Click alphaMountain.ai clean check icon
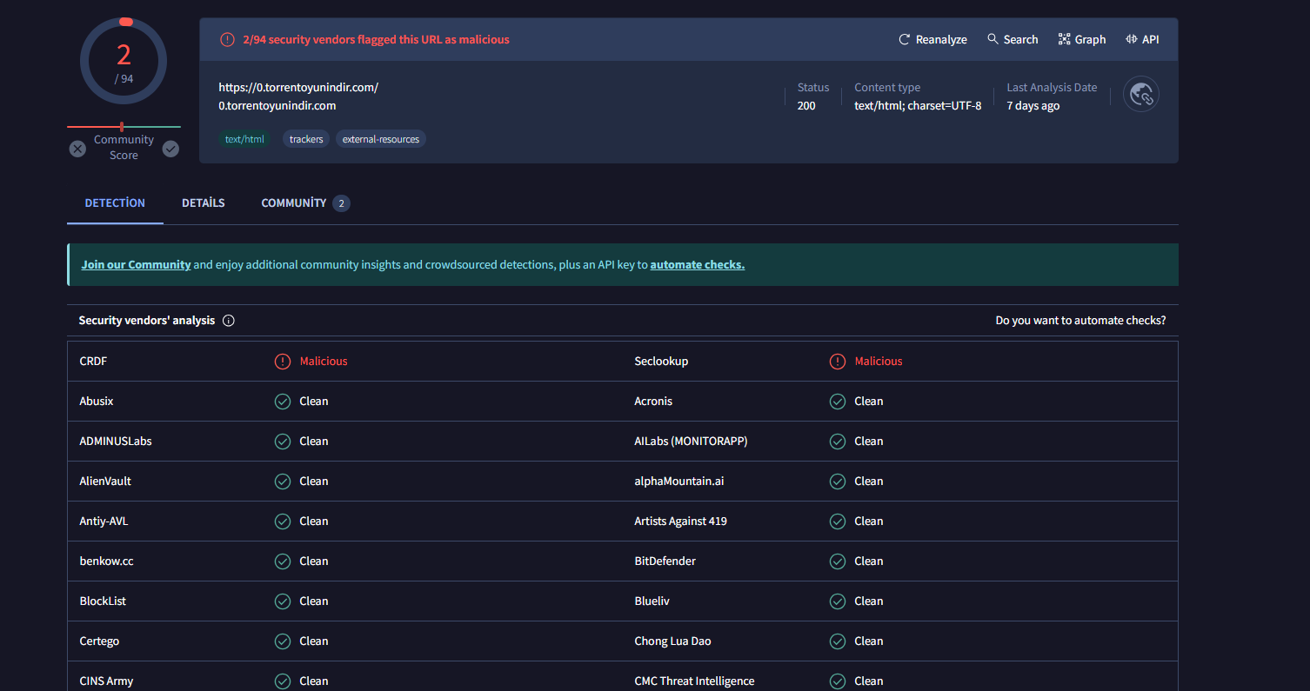The width and height of the screenshot is (1310, 691). click(x=838, y=482)
